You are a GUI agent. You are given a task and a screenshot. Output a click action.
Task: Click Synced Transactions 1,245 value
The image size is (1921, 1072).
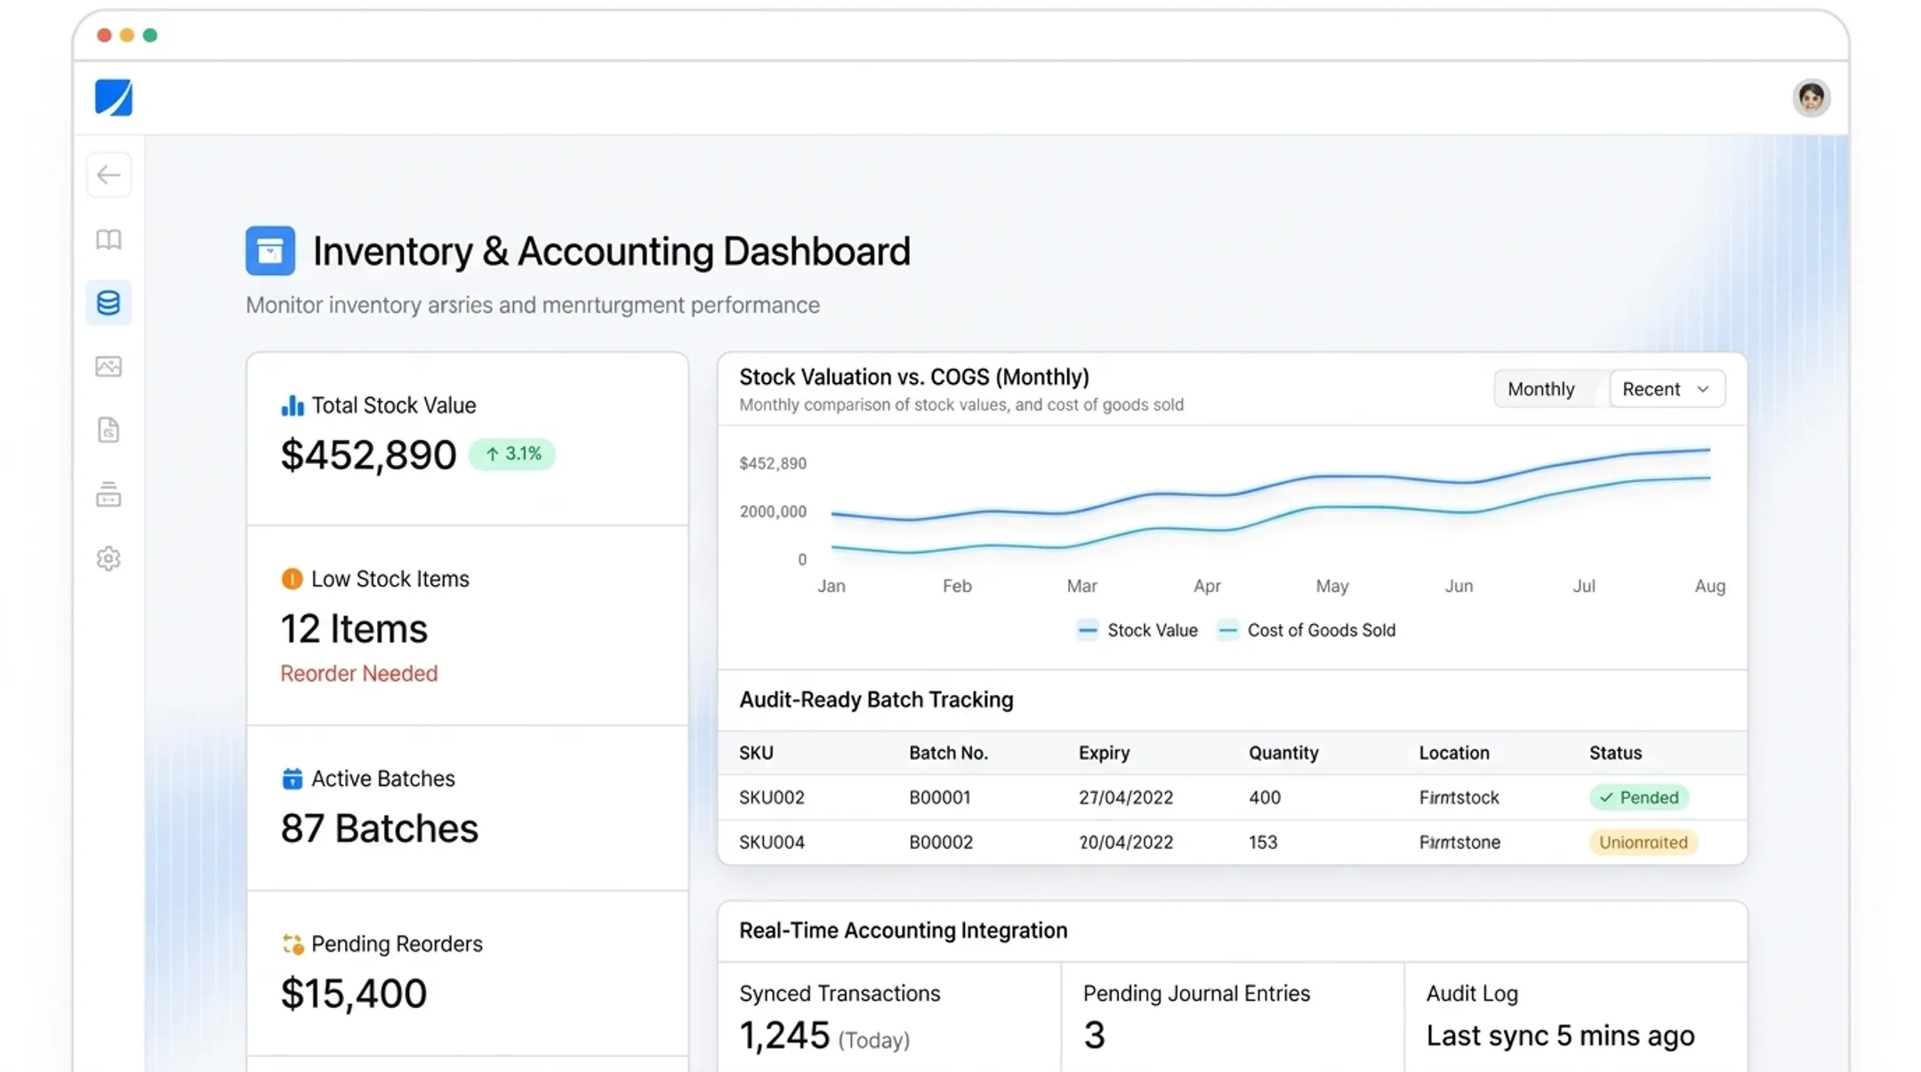click(784, 1036)
